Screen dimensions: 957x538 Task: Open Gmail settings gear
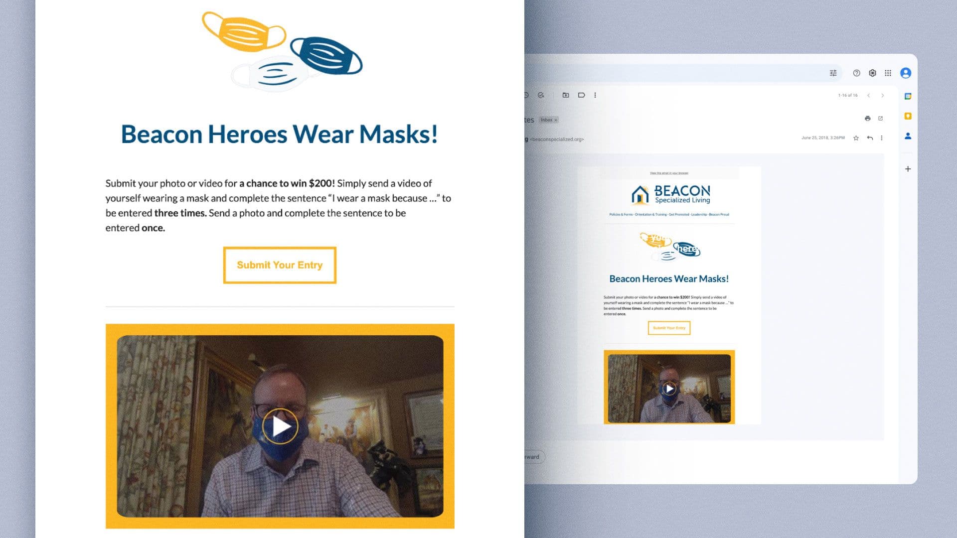pyautogui.click(x=872, y=73)
